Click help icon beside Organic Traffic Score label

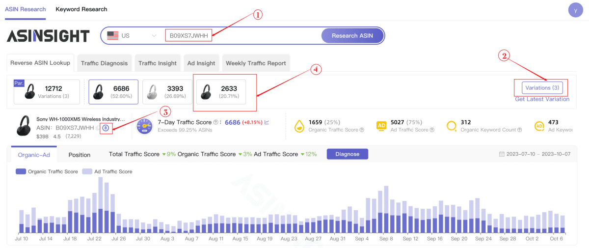[x=362, y=130]
